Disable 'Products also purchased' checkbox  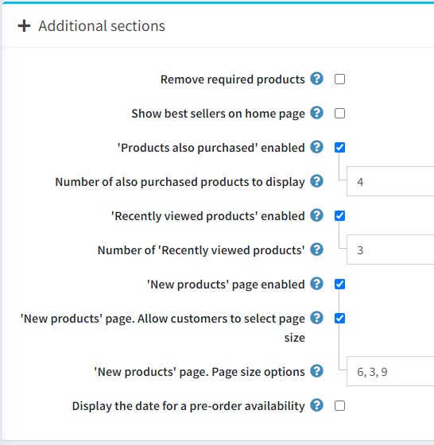click(x=339, y=148)
